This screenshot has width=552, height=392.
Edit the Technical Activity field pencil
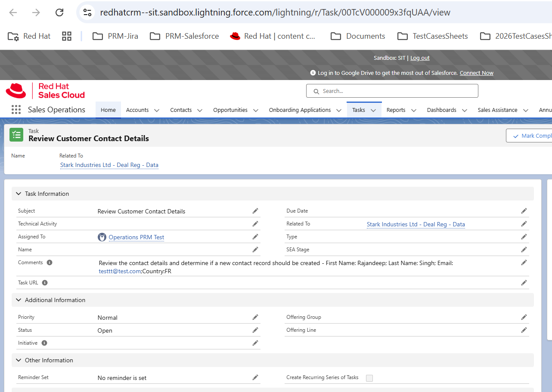pos(255,224)
